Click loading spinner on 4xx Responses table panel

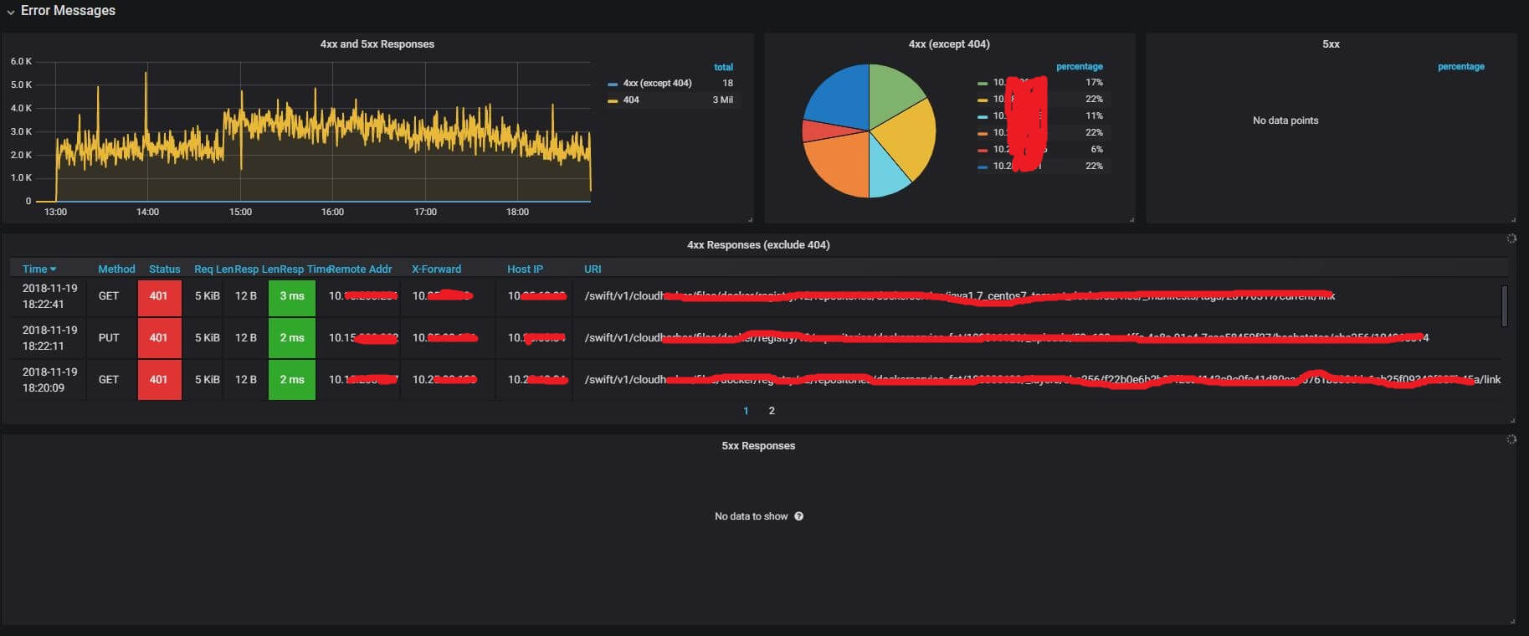click(x=1511, y=238)
